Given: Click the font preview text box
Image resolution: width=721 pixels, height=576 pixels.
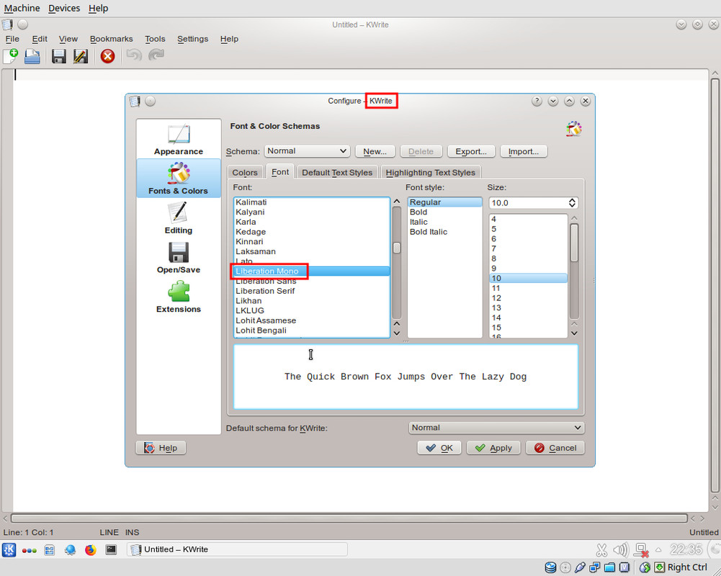Looking at the screenshot, I should point(406,377).
